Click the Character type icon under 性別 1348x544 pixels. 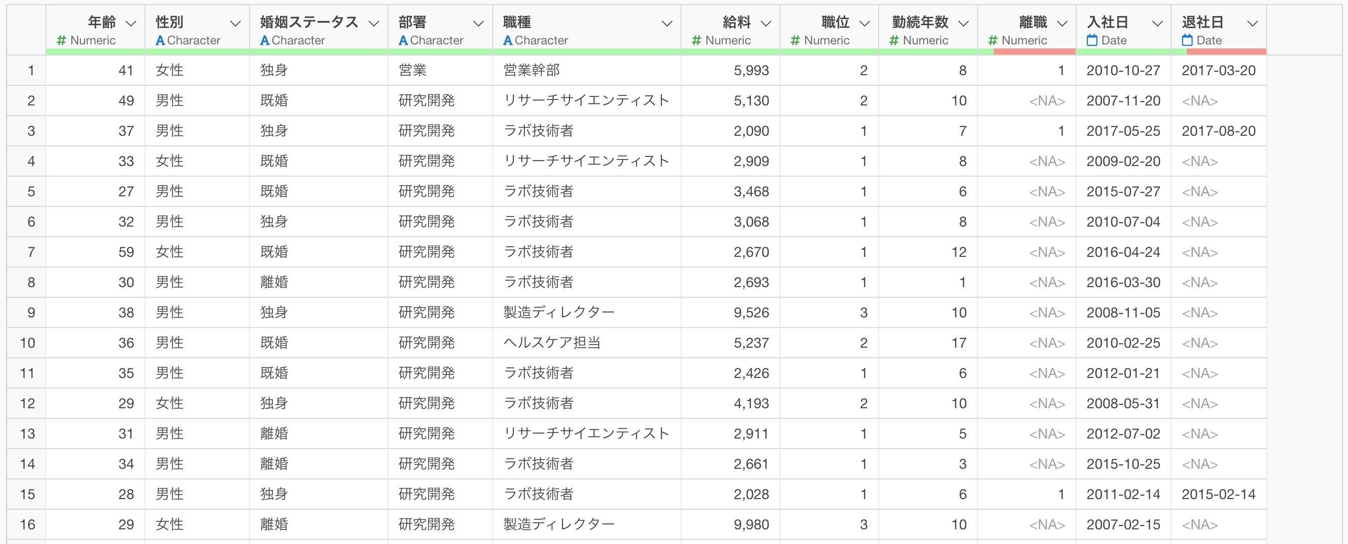coord(160,40)
